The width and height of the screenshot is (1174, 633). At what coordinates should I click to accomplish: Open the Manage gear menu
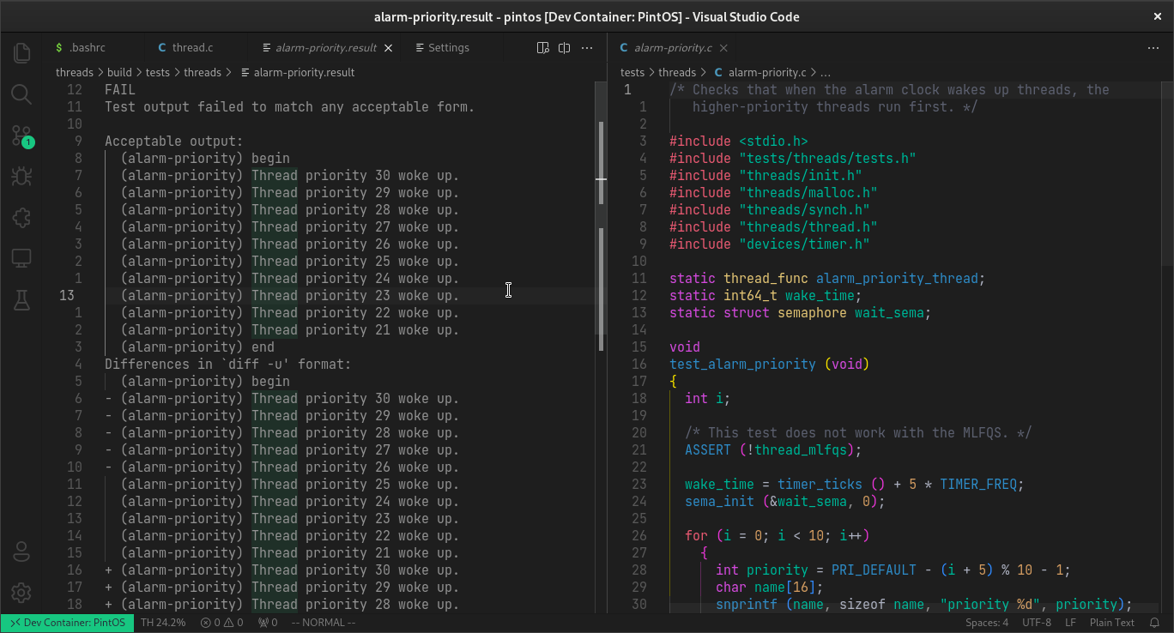pyautogui.click(x=21, y=593)
